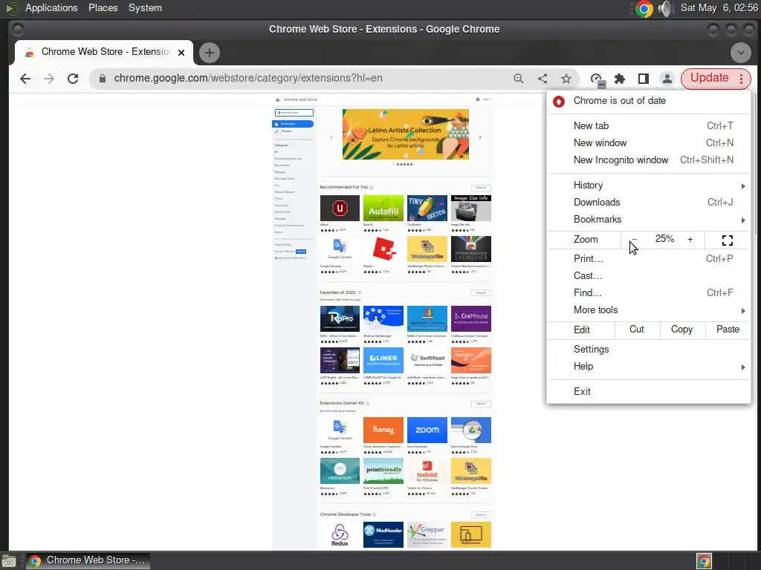The height and width of the screenshot is (570, 761).
Task: Choose Find… from the menu
Action: pos(648,292)
